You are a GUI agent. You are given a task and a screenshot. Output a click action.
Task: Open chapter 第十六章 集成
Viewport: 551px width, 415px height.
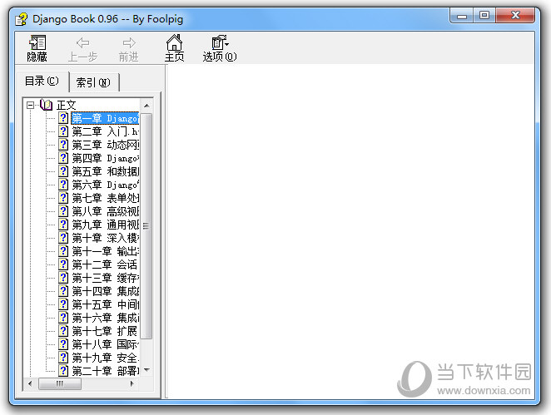[105, 318]
